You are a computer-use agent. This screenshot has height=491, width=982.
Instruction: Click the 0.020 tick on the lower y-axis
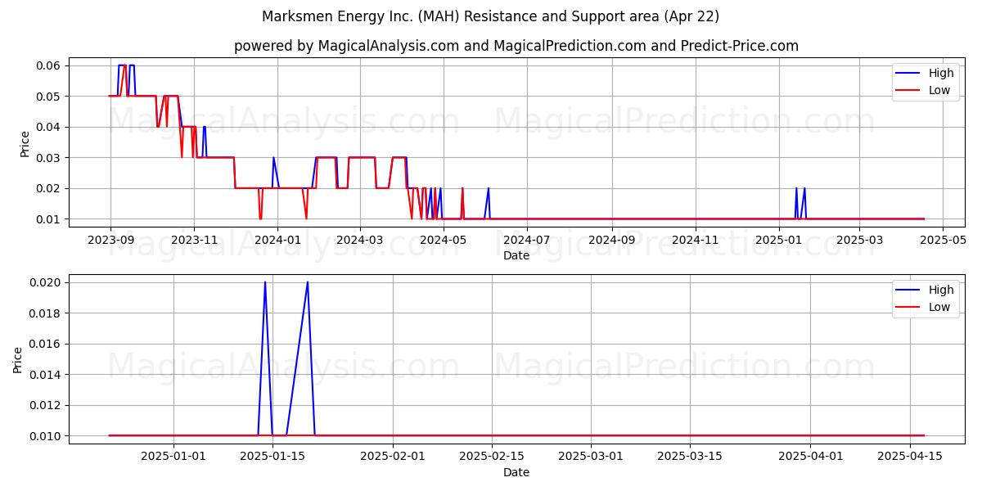coord(45,282)
